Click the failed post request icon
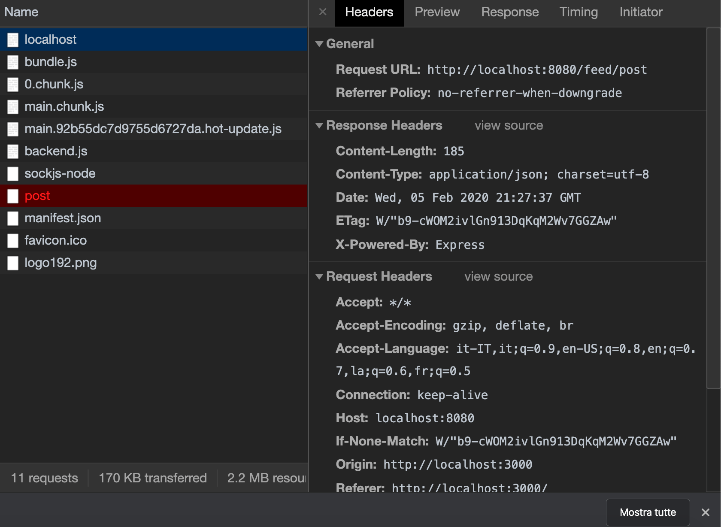721x527 pixels. pyautogui.click(x=13, y=196)
